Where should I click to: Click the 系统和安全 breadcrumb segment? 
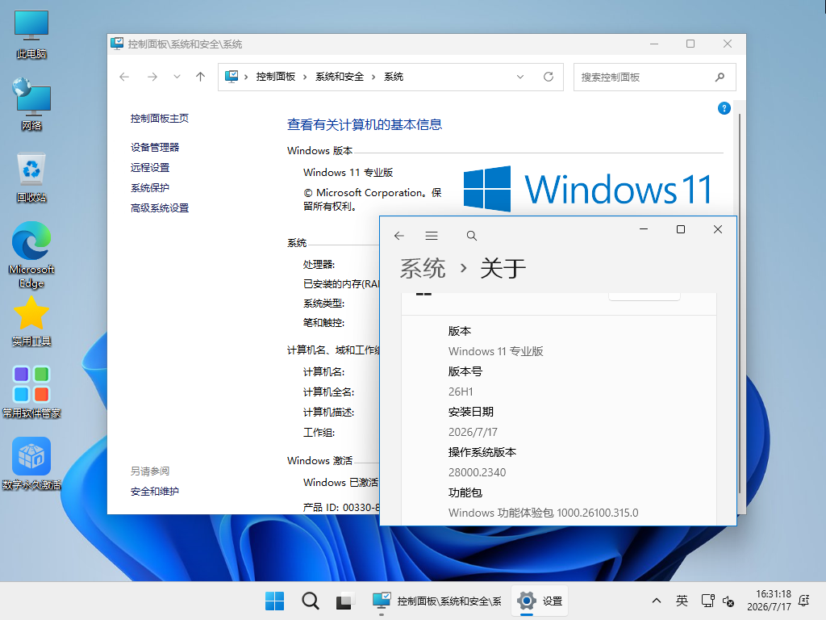[340, 77]
